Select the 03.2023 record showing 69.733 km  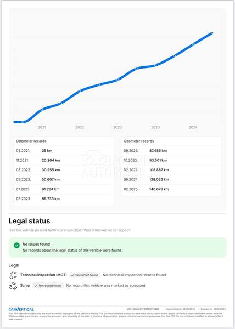(63, 198)
